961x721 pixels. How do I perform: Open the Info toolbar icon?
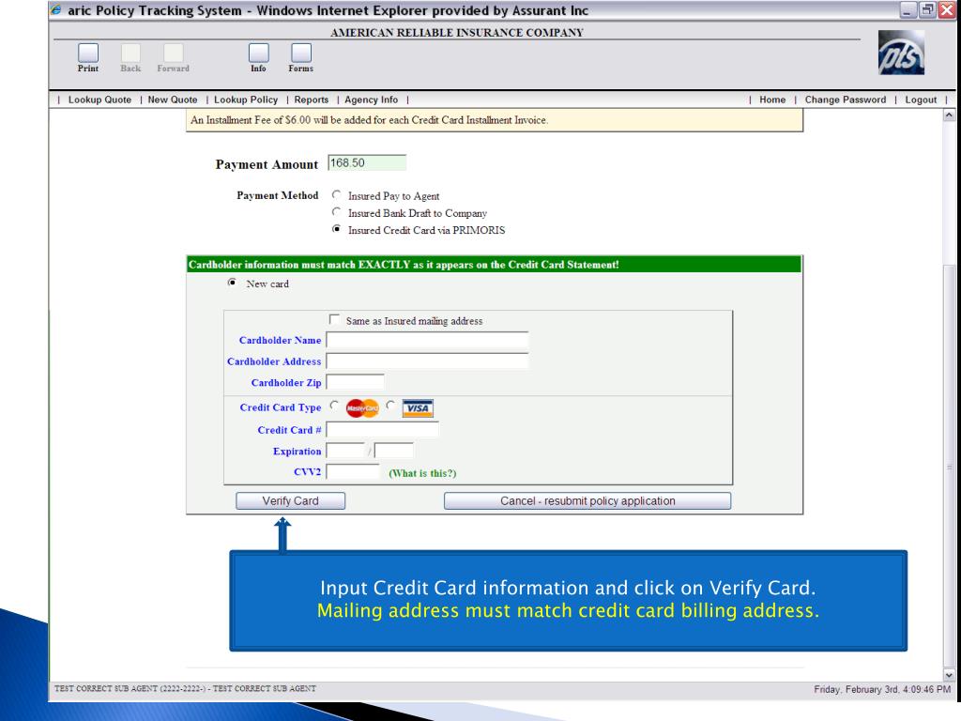(259, 54)
